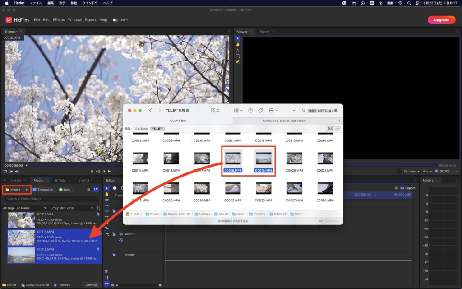The width and height of the screenshot is (462, 289).
Task: Click the pink Upgrade button
Action: pyautogui.click(x=441, y=20)
